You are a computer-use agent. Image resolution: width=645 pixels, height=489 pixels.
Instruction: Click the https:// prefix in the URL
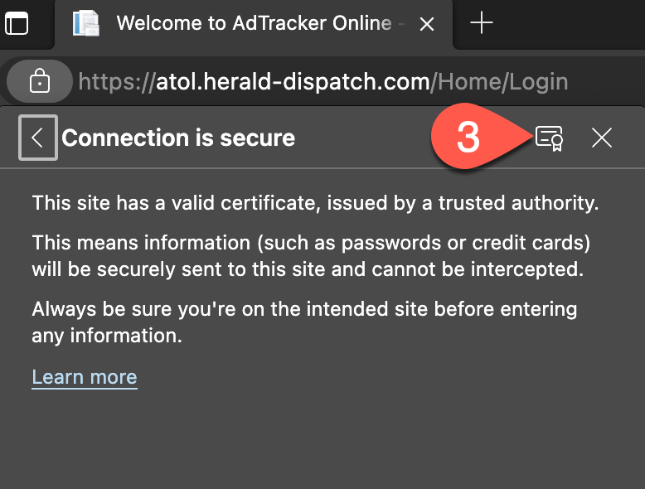[x=116, y=81]
